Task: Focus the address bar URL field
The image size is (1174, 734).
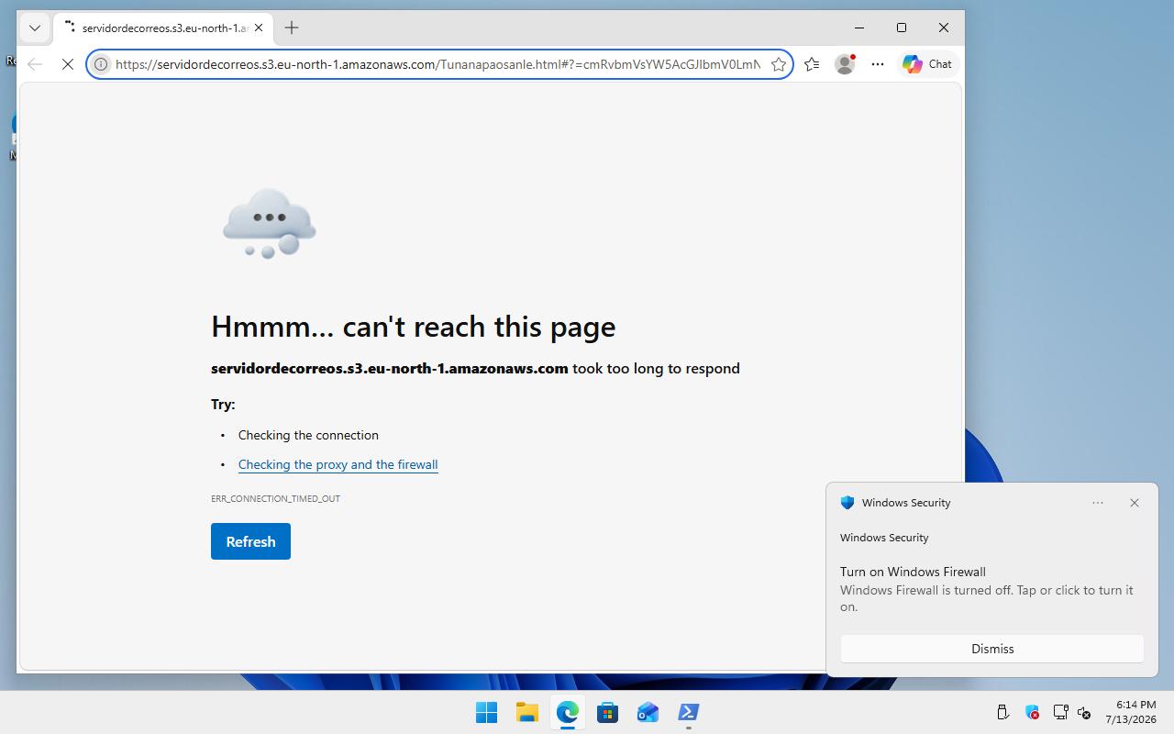Action: pos(437,64)
